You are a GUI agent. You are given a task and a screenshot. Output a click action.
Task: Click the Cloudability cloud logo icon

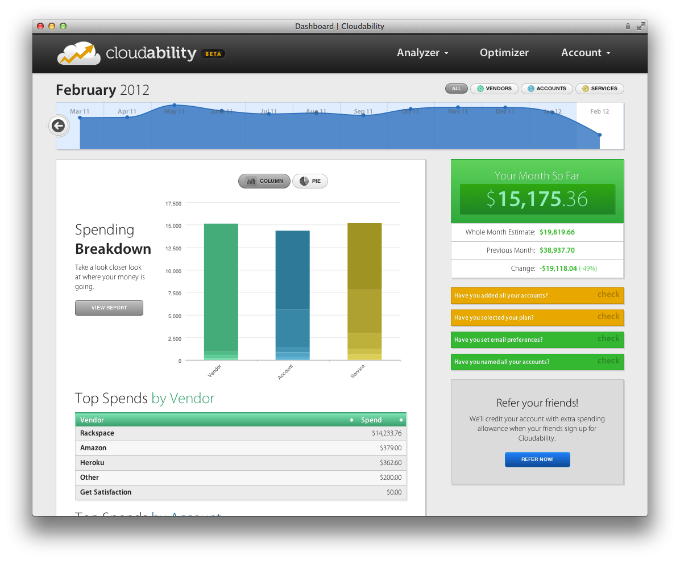click(78, 52)
